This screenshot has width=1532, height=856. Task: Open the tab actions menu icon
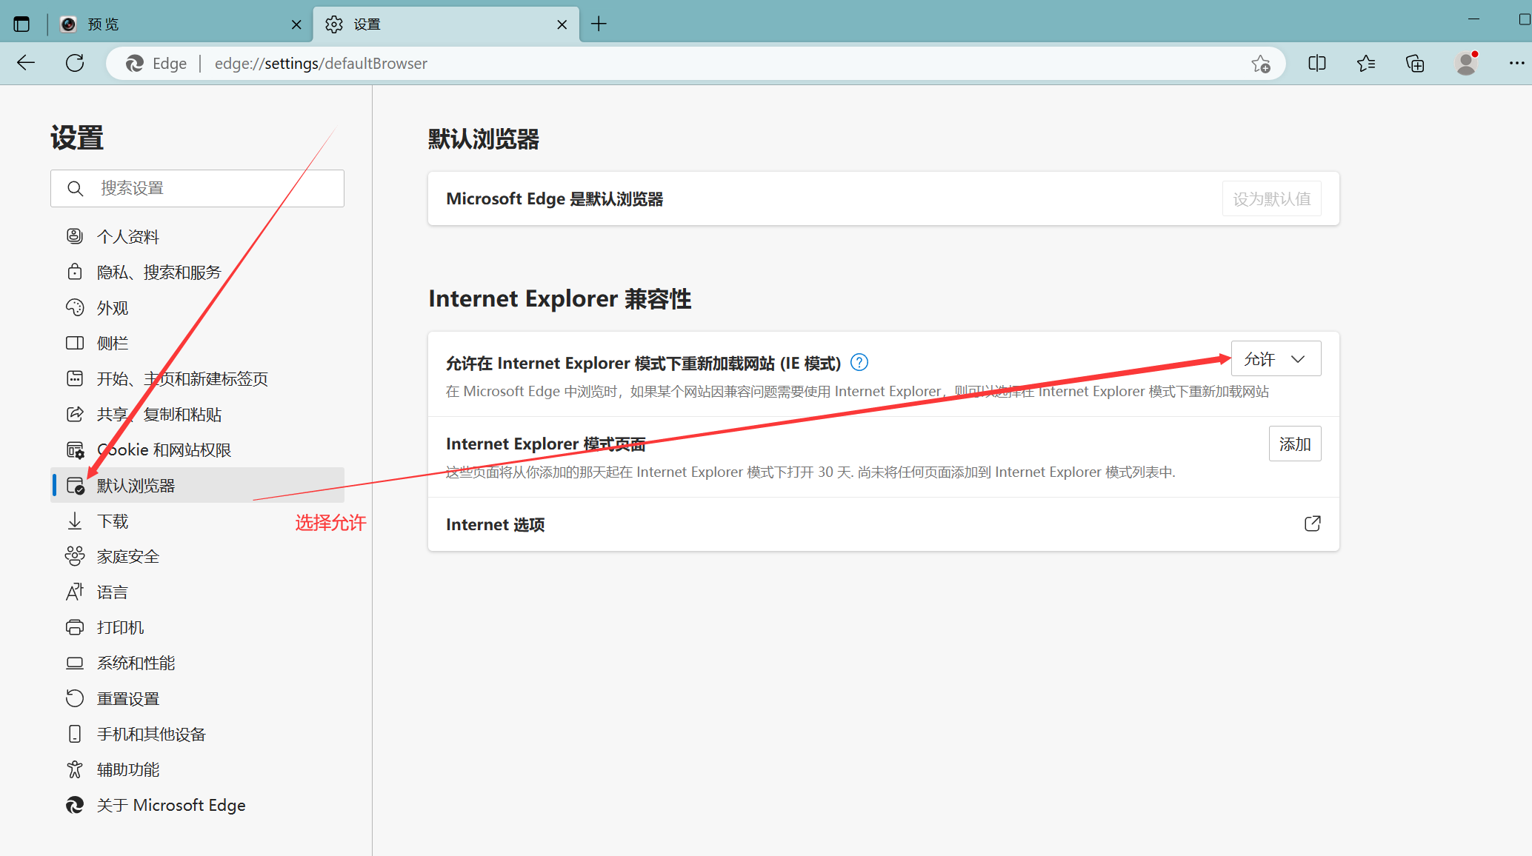21,24
